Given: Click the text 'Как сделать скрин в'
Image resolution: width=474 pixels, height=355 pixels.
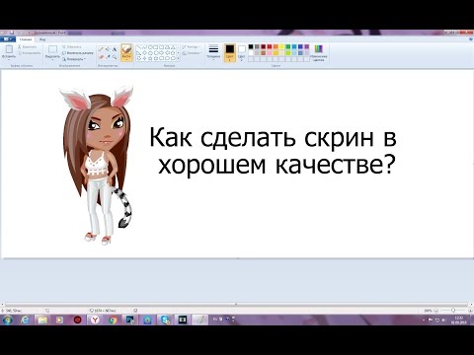Looking at the screenshot, I should click(273, 138).
